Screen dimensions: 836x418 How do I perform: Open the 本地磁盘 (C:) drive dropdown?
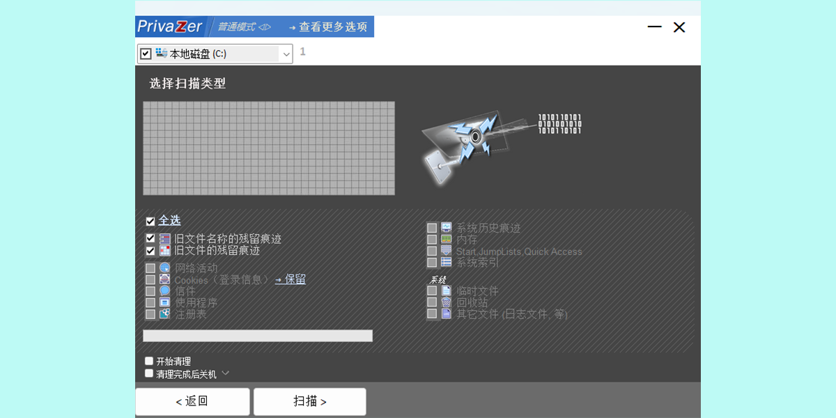286,54
